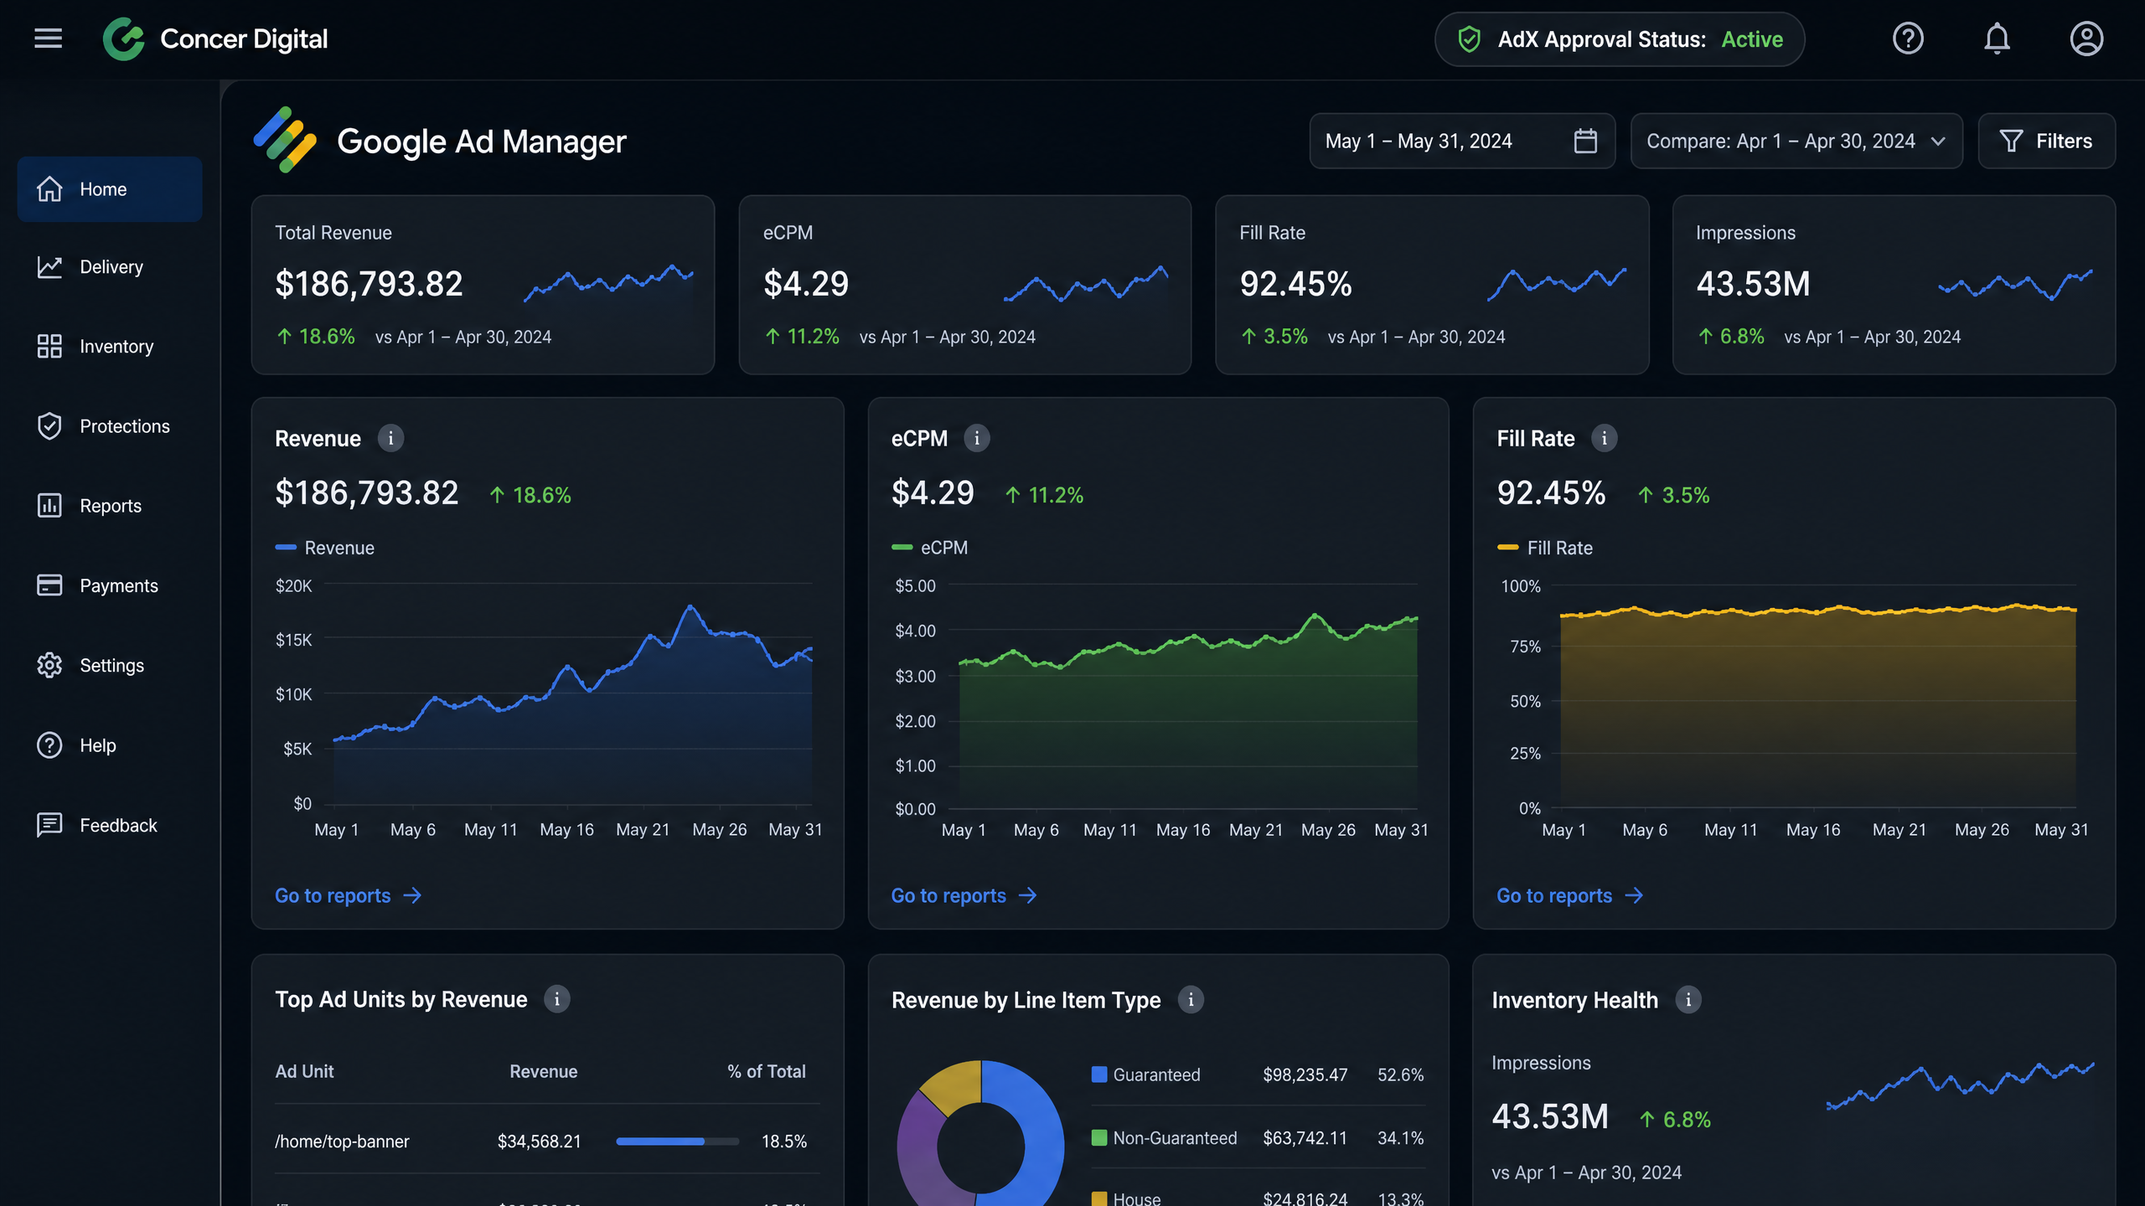This screenshot has height=1206, width=2145.
Task: Click the Reports bar chart icon in sidebar
Action: coord(49,505)
